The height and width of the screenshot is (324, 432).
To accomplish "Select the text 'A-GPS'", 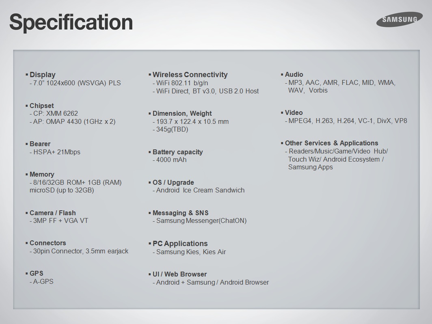I will (x=43, y=282).
